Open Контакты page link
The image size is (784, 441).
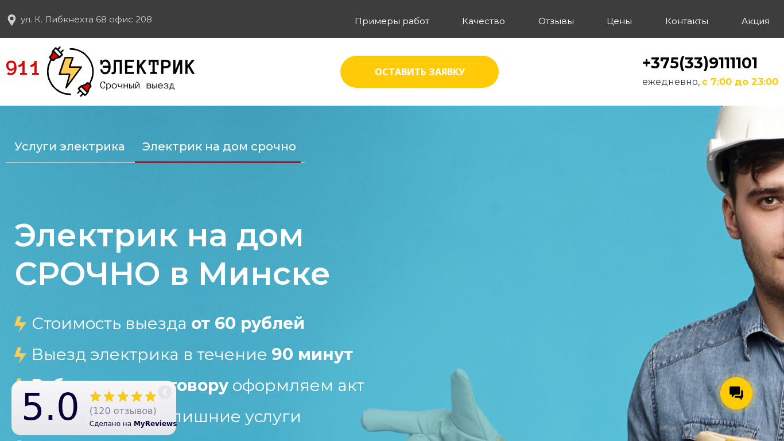686,21
